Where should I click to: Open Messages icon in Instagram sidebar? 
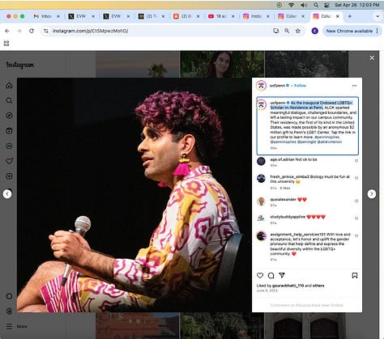pos(9,146)
